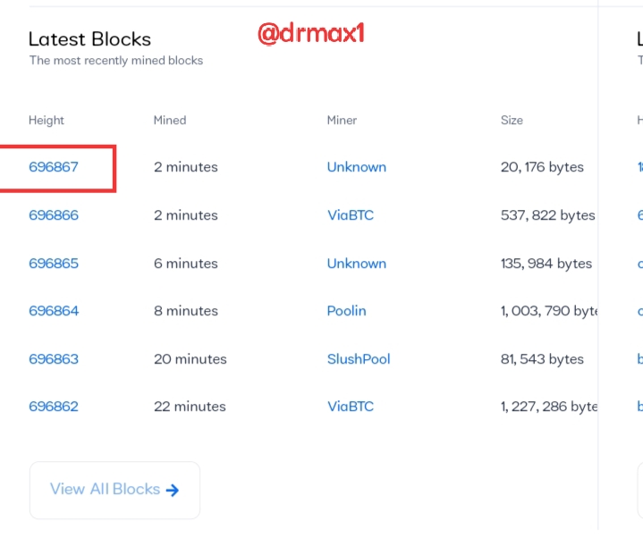This screenshot has width=643, height=554.
Task: Click the arrow icon in View All Blocks
Action: point(173,490)
